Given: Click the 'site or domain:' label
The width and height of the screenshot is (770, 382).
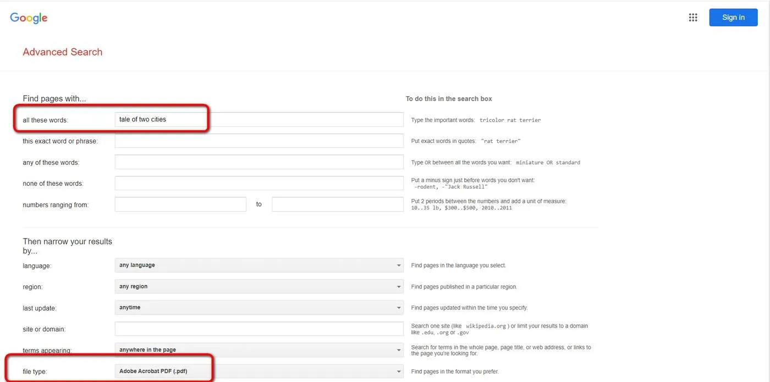Looking at the screenshot, I should (44, 329).
